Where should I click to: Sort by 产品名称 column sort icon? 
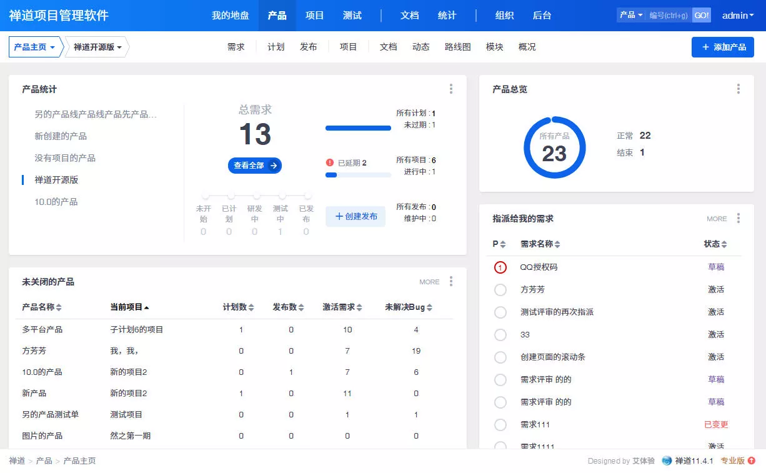tap(59, 307)
